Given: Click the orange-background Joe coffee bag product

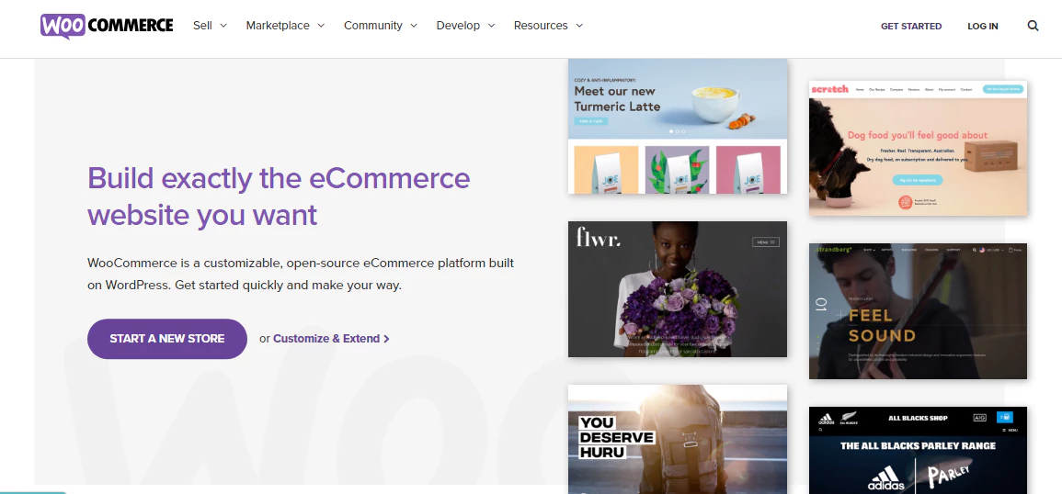Looking at the screenshot, I should point(606,170).
